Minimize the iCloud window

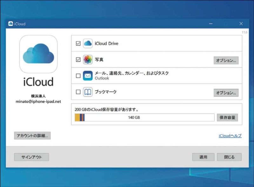[211, 24]
